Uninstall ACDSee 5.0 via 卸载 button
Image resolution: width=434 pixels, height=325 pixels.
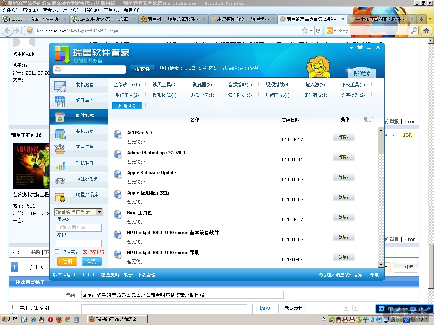tap(344, 137)
